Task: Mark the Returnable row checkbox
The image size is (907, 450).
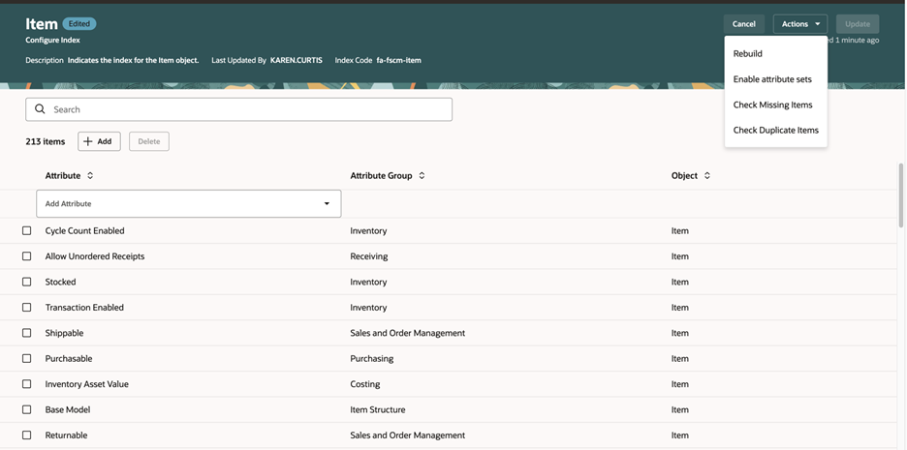Action: click(x=26, y=435)
